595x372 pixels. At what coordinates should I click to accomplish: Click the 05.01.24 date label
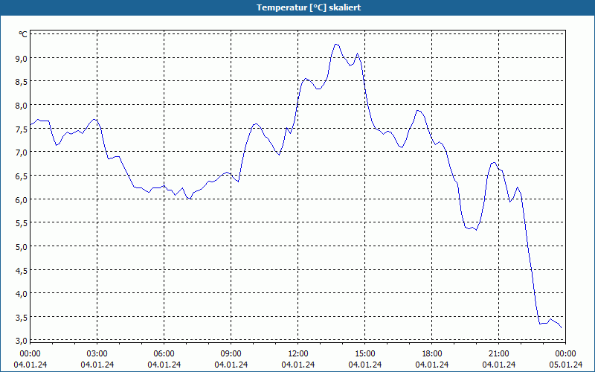coord(566,365)
